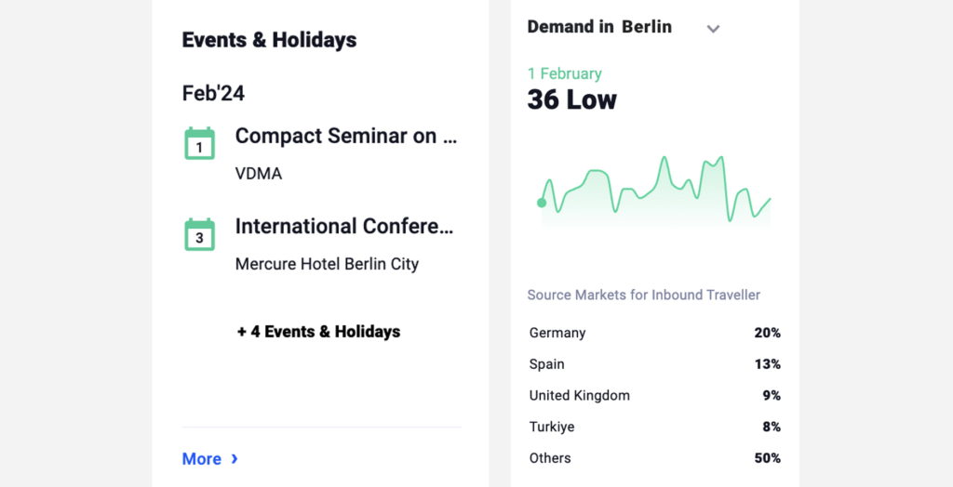Select the Turkiye source market row

(x=654, y=427)
